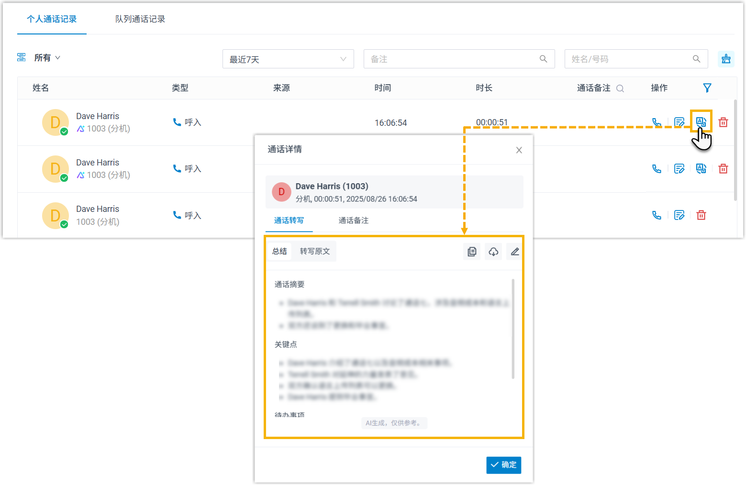The image size is (746, 485).
Task: Download the call transcription
Action: [493, 252]
